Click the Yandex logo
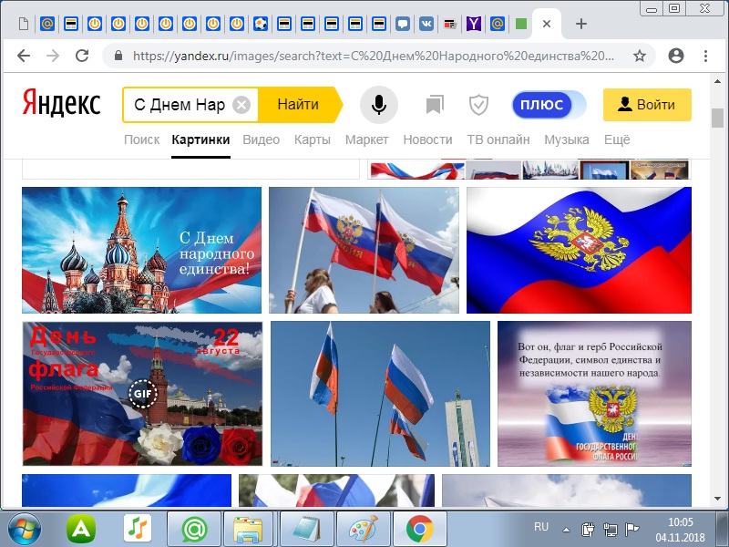Viewport: 729px width, 547px height. tap(61, 103)
